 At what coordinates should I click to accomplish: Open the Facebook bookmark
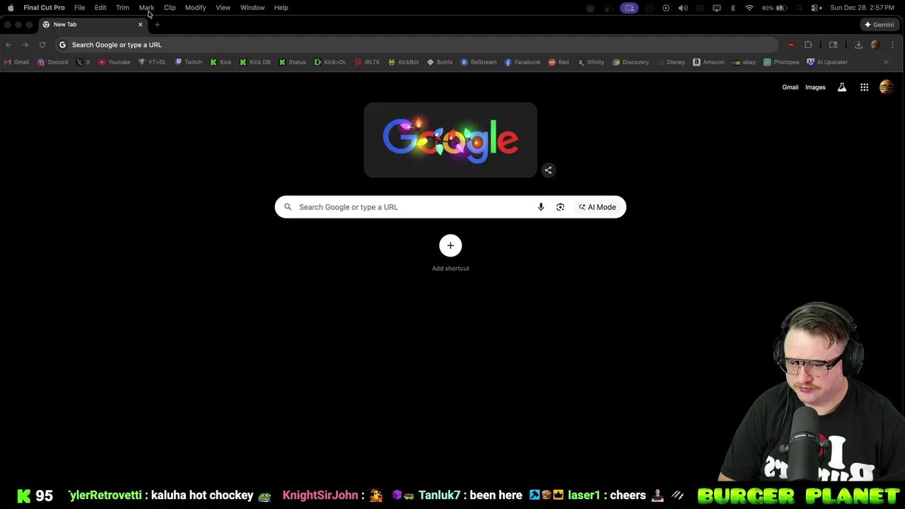click(522, 62)
